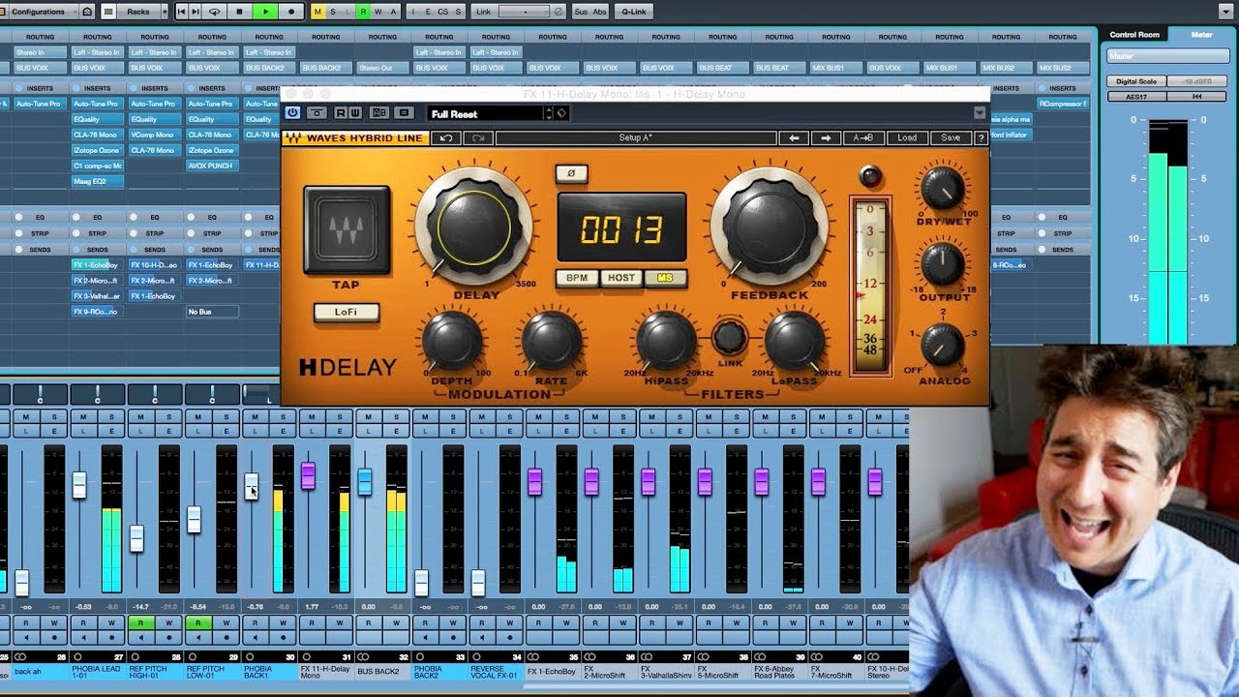Stop the transport

239,12
